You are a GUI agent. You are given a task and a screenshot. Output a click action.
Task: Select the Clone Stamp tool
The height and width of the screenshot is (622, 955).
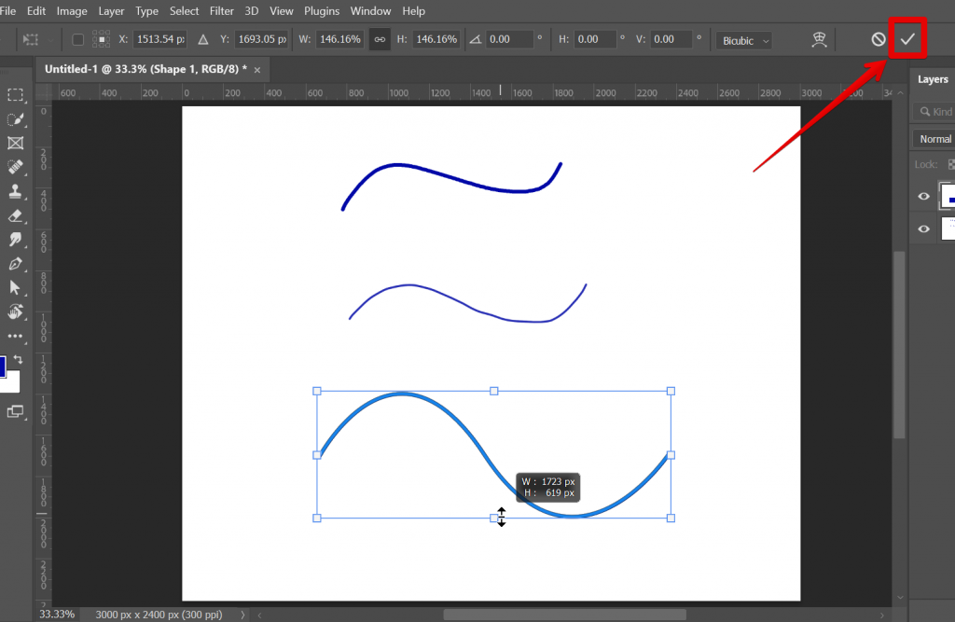tap(15, 191)
